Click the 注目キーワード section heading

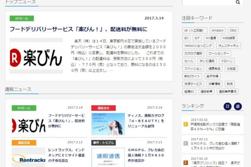pyautogui.click(x=197, y=18)
